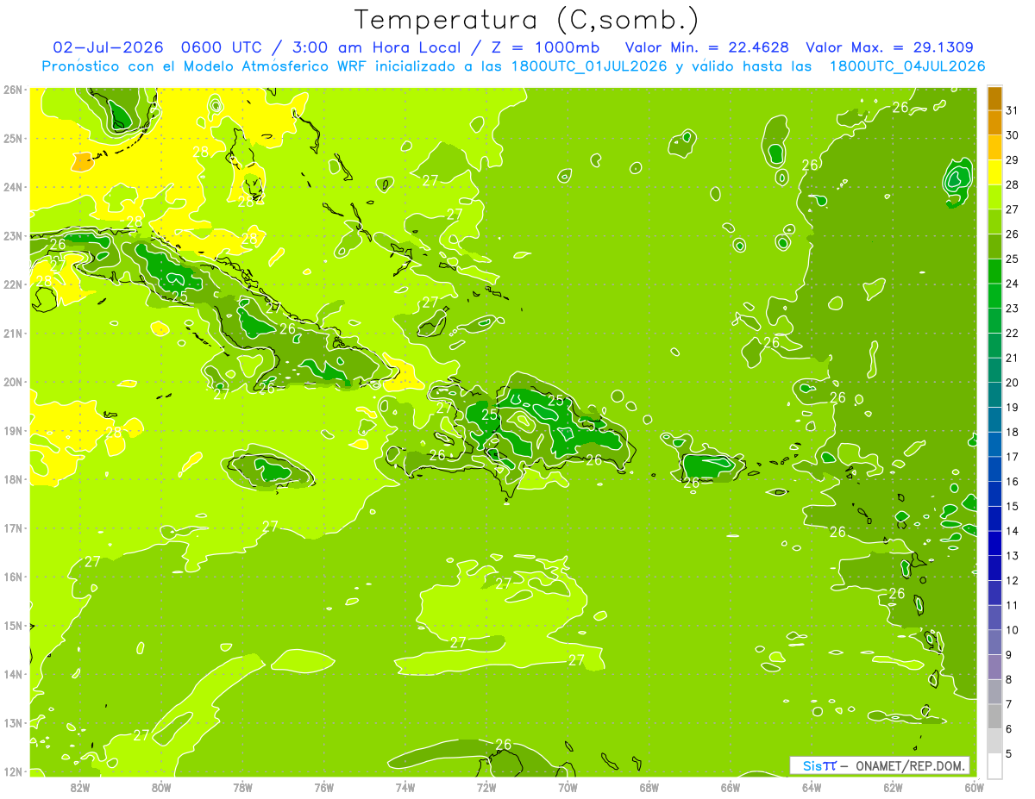The width and height of the screenshot is (1035, 799).
Task: Click the "23N" latitude axis label
Action: click(x=12, y=235)
